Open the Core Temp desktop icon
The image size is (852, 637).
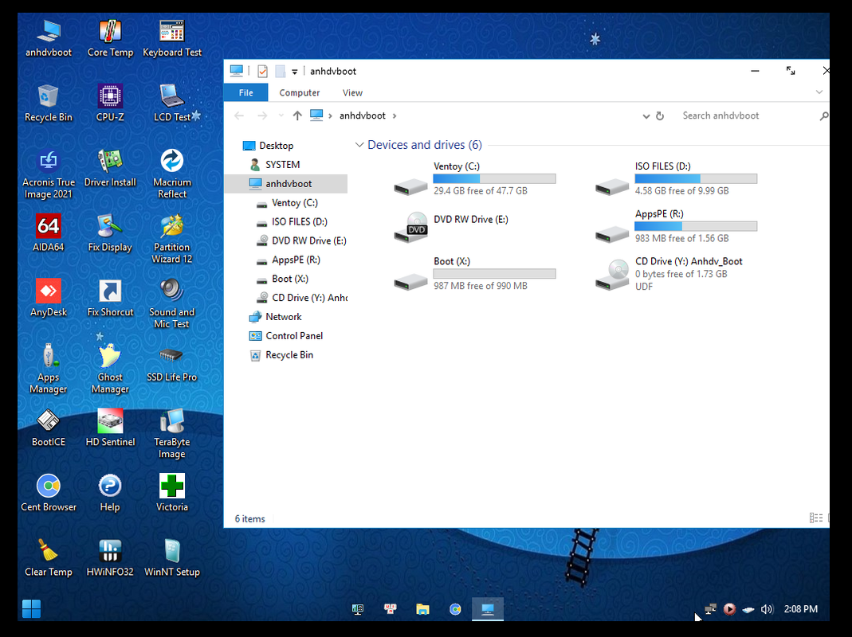point(110,38)
